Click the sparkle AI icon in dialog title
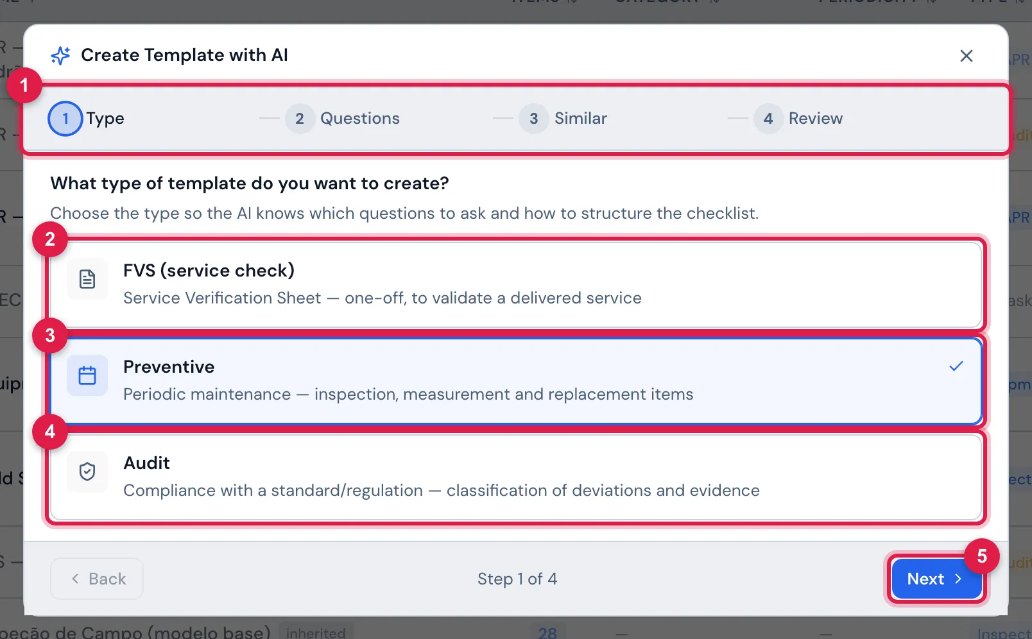 pyautogui.click(x=60, y=56)
